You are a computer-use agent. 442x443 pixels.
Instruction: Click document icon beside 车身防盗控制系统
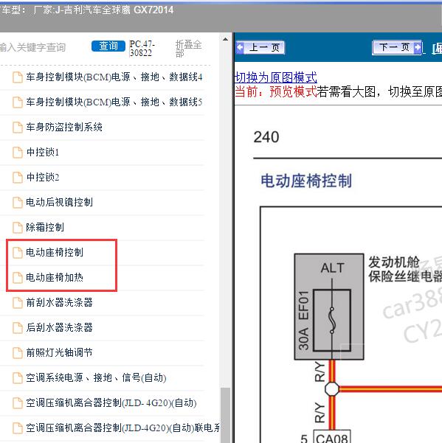pos(18,128)
